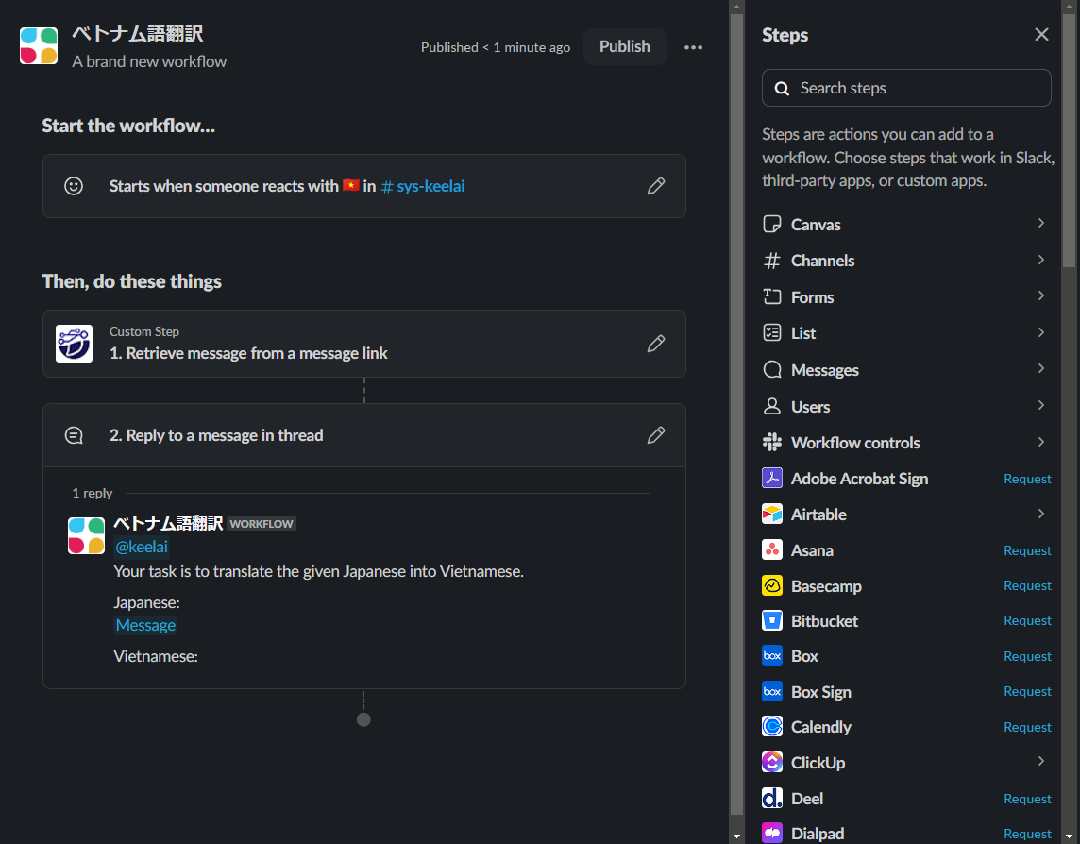This screenshot has width=1080, height=844.
Task: Request the Basecamp app
Action: click(x=1027, y=585)
